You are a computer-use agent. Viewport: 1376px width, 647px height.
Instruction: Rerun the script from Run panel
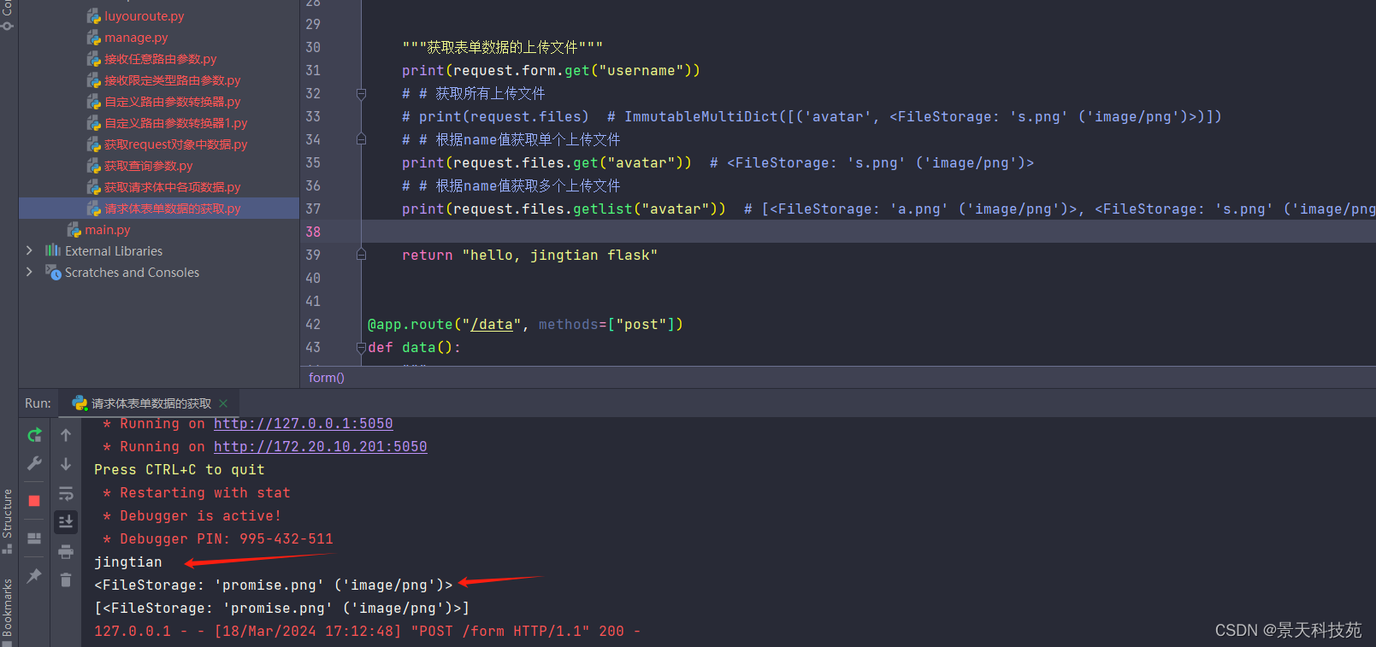point(34,435)
